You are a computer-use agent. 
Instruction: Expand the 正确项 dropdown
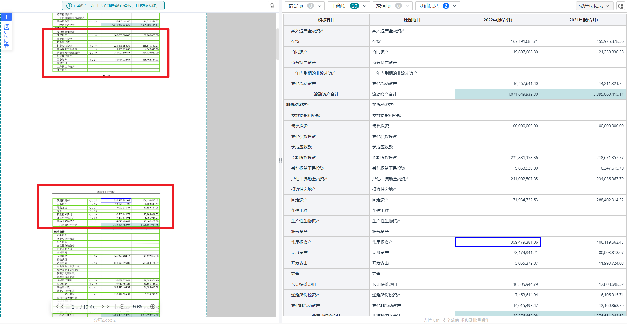(x=348, y=6)
